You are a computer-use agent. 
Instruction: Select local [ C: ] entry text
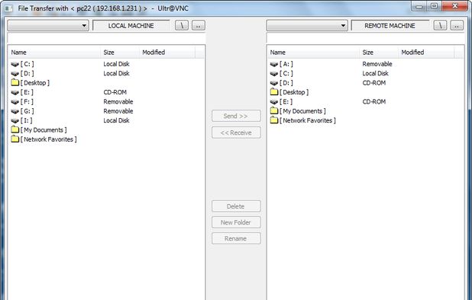[27, 64]
